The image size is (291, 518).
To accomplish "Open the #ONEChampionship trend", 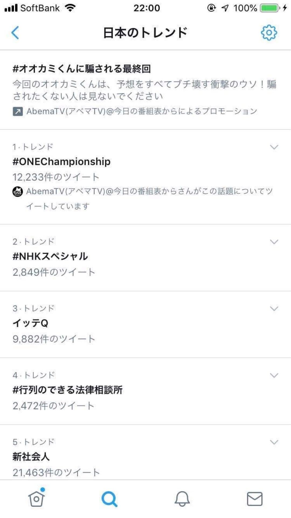I will 61,162.
